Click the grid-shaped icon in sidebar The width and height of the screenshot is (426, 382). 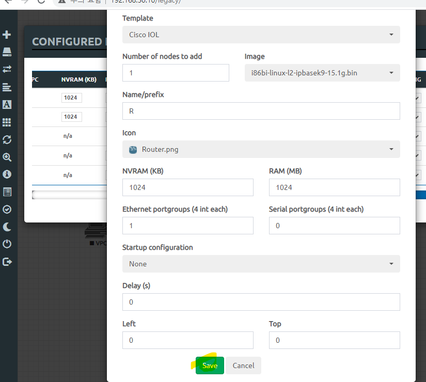[7, 122]
